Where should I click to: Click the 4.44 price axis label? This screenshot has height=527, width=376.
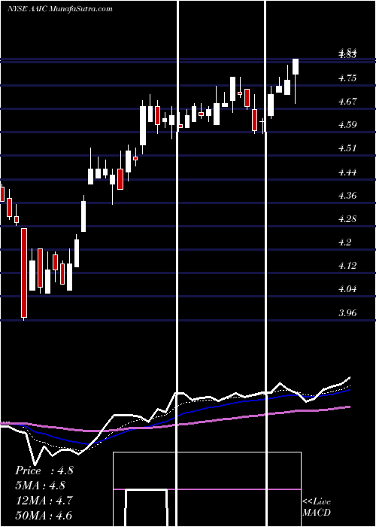pyautogui.click(x=347, y=172)
